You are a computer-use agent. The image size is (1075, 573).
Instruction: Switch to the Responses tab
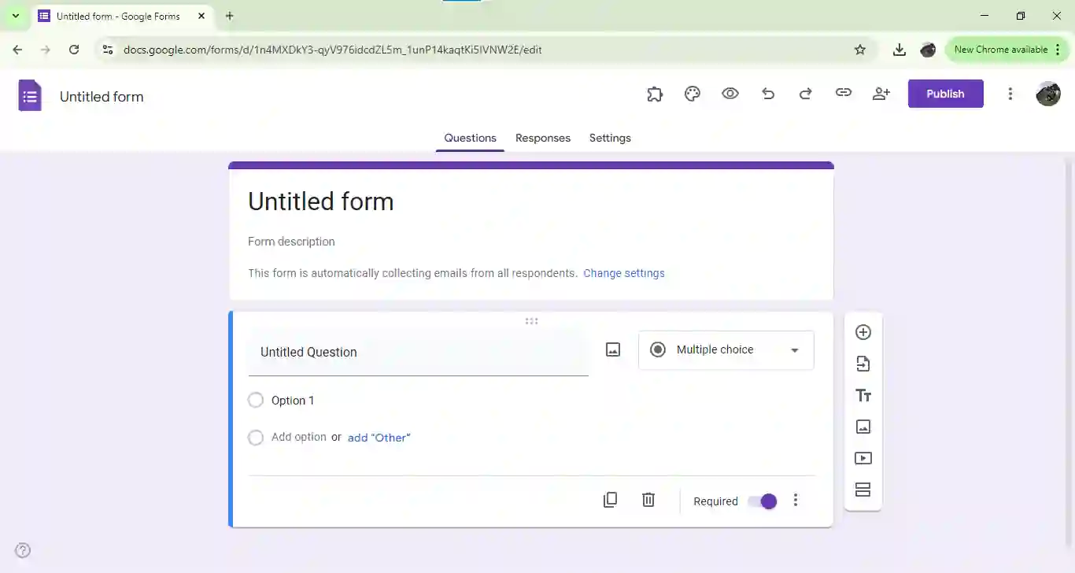(543, 138)
